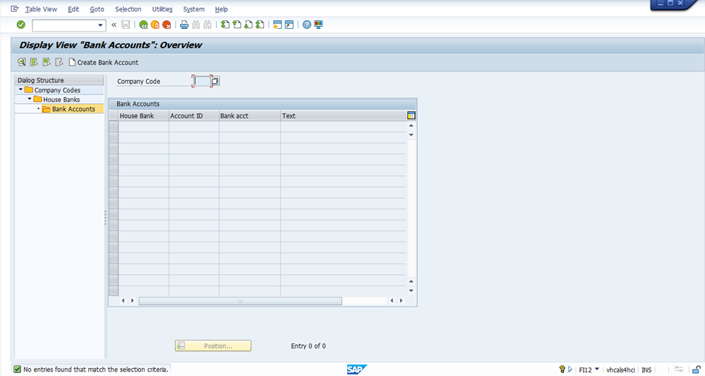Click the "Entry 0 of 0" text
Image resolution: width=705 pixels, height=376 pixels.
309,346
